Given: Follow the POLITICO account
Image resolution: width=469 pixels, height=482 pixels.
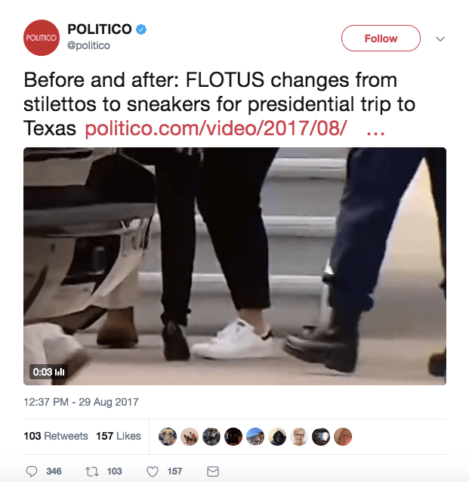Looking at the screenshot, I should pyautogui.click(x=381, y=39).
